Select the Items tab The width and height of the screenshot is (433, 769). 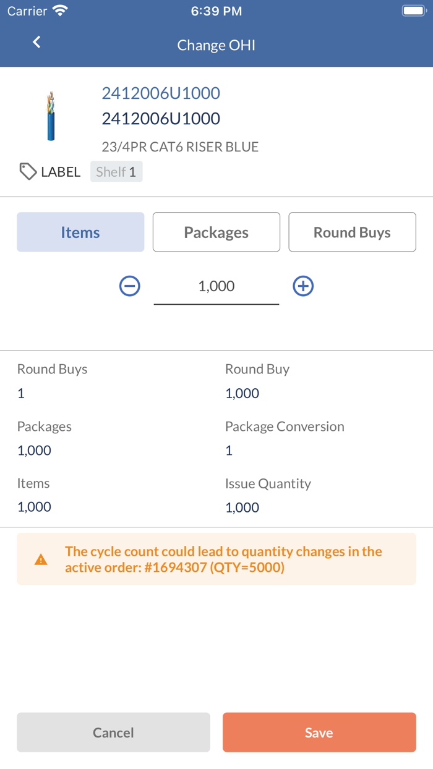(x=80, y=232)
